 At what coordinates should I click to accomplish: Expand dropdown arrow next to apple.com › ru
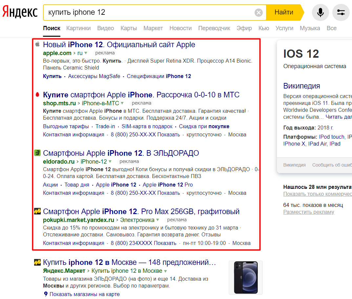coord(86,53)
